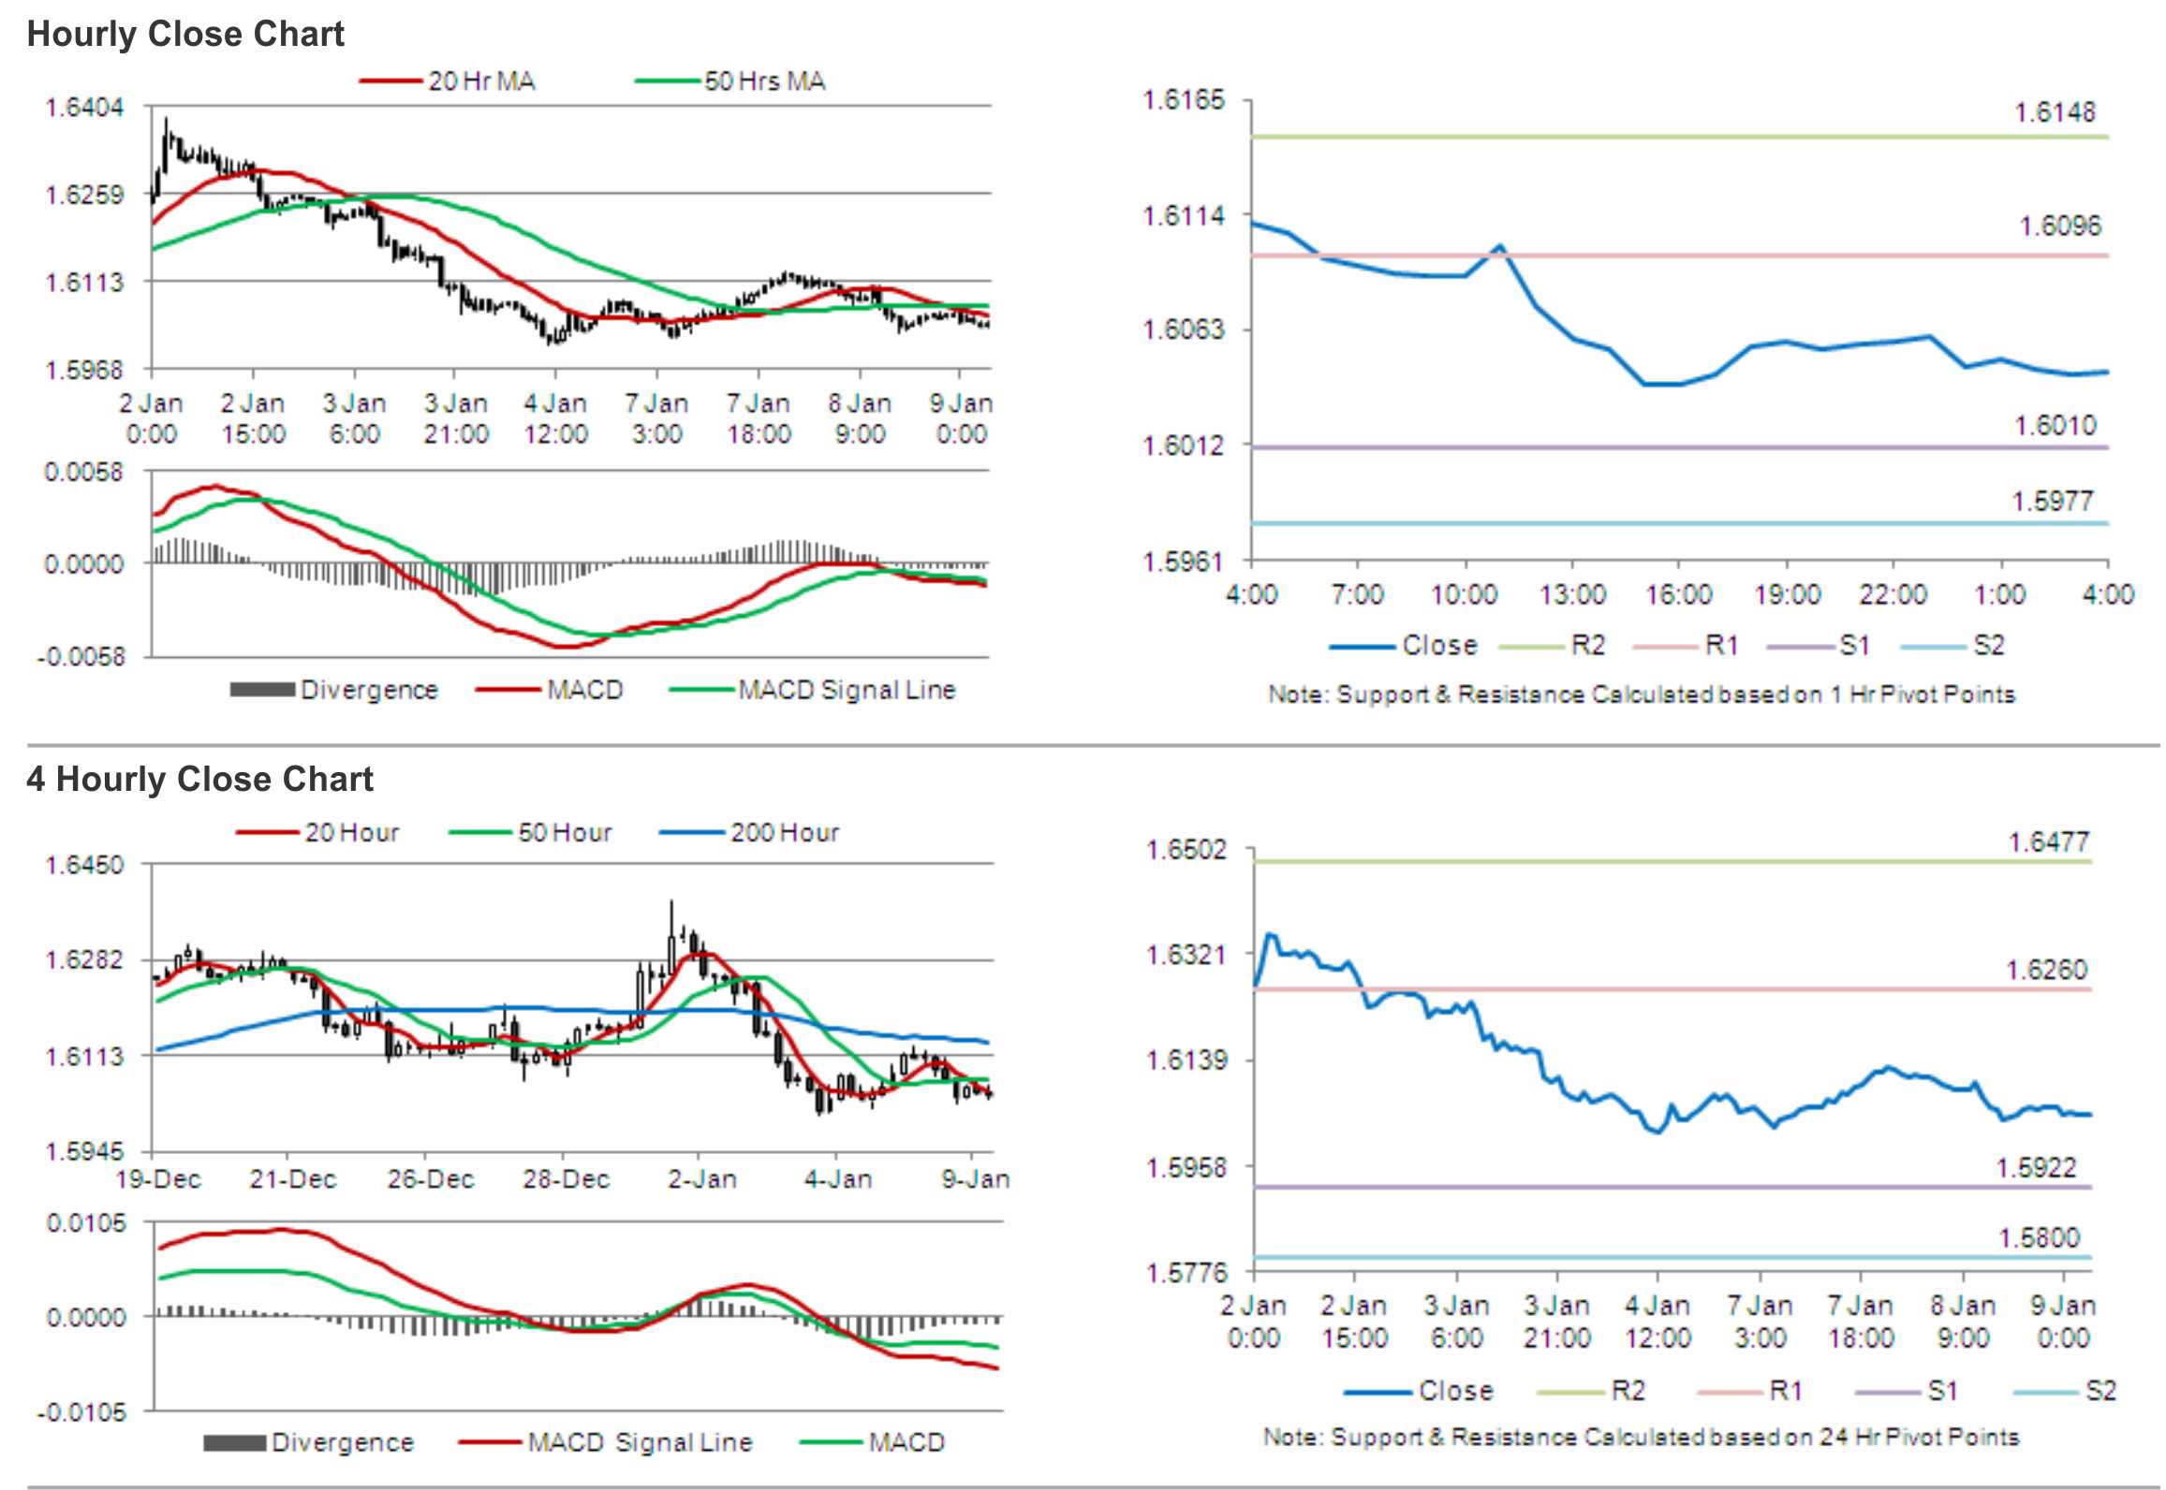
Task: Click the 19:00 time label on pivot chart
Action: (x=1787, y=594)
